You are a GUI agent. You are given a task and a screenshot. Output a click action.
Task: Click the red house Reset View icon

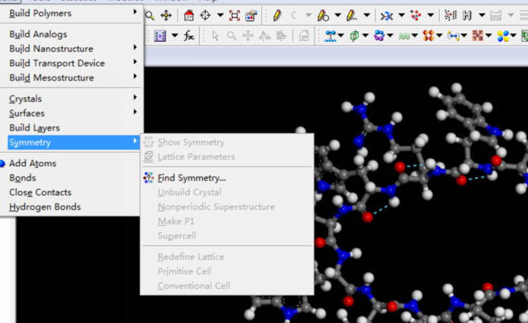tap(188, 15)
